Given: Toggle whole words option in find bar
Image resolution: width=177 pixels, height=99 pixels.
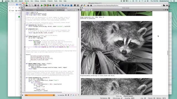Looking at the screenshot, I should (x=76, y=95).
